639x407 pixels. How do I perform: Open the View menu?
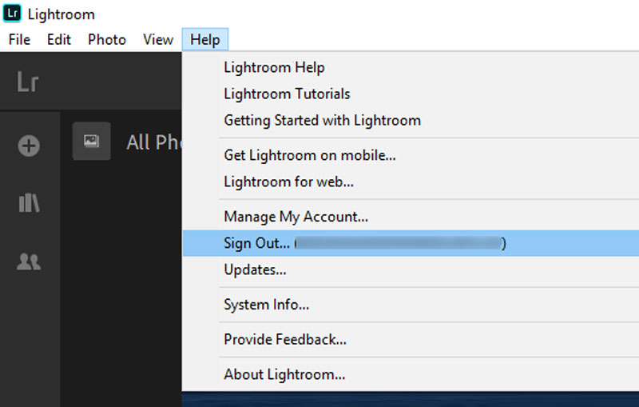click(x=157, y=39)
